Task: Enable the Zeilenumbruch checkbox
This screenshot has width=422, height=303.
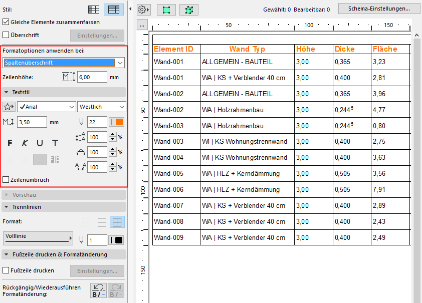Action: coord(6,179)
